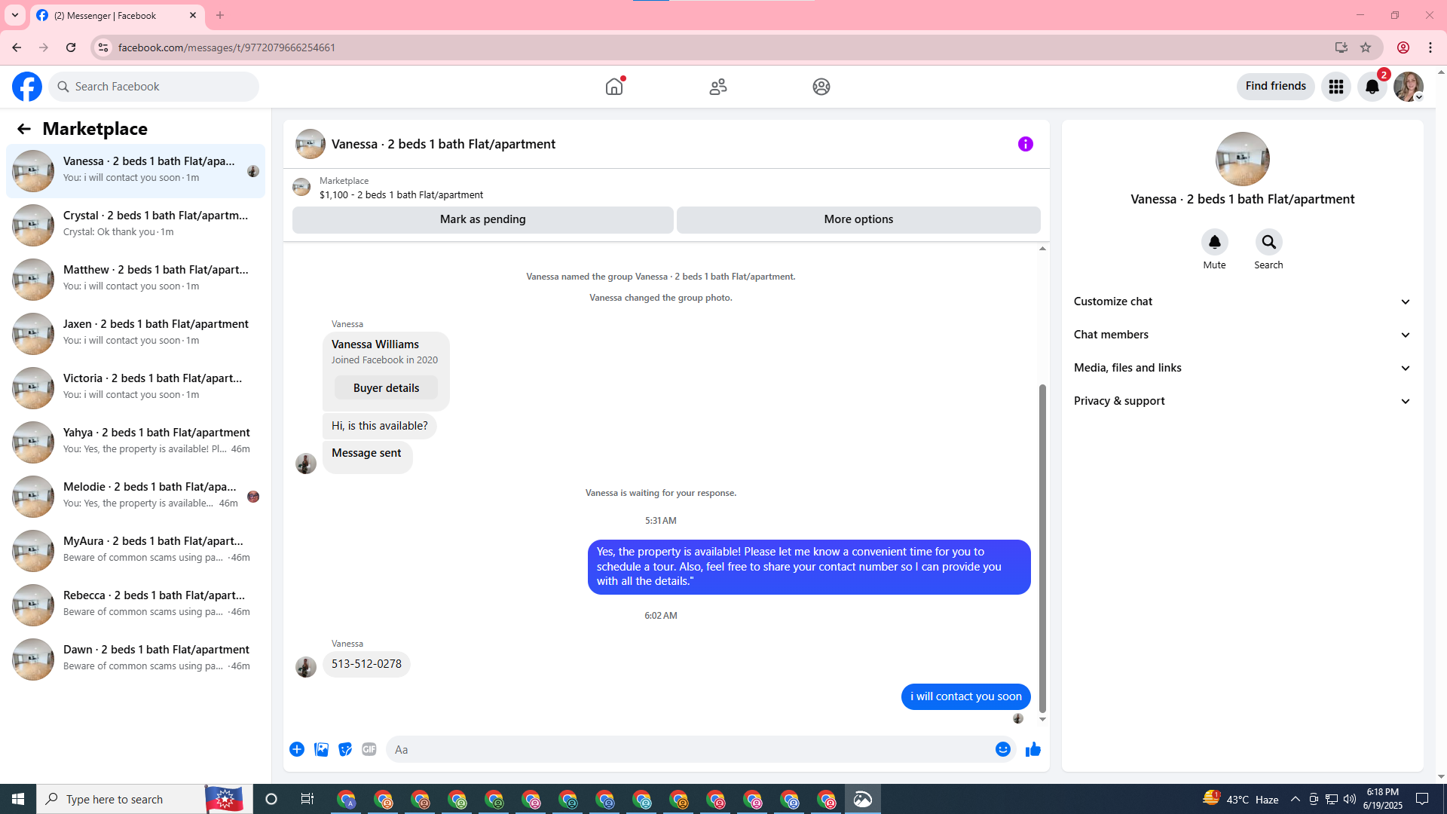Click the Find friends button
The height and width of the screenshot is (814, 1447).
[1276, 86]
